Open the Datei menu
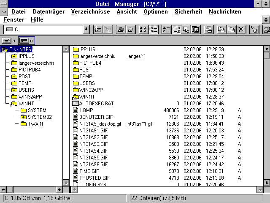This screenshot has width=270, height=203. click(19, 11)
